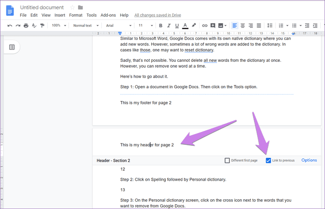
Task: Redo the last action
Action: (18, 26)
